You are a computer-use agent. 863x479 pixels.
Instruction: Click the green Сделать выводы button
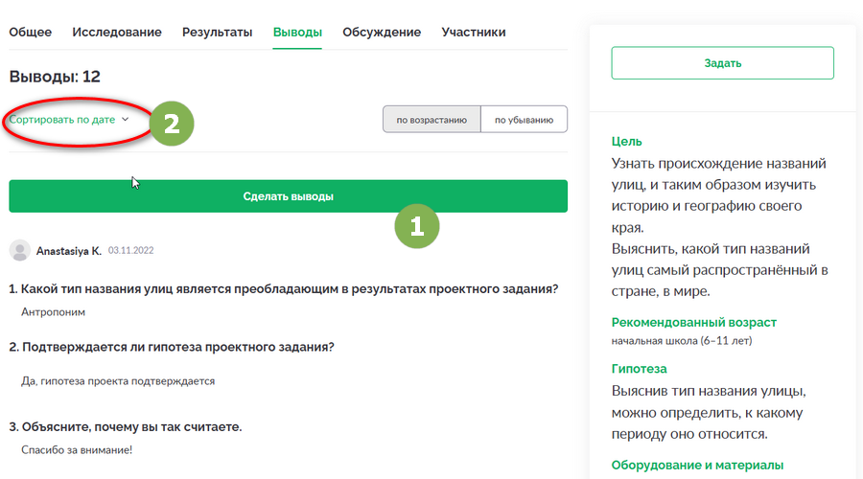point(288,196)
